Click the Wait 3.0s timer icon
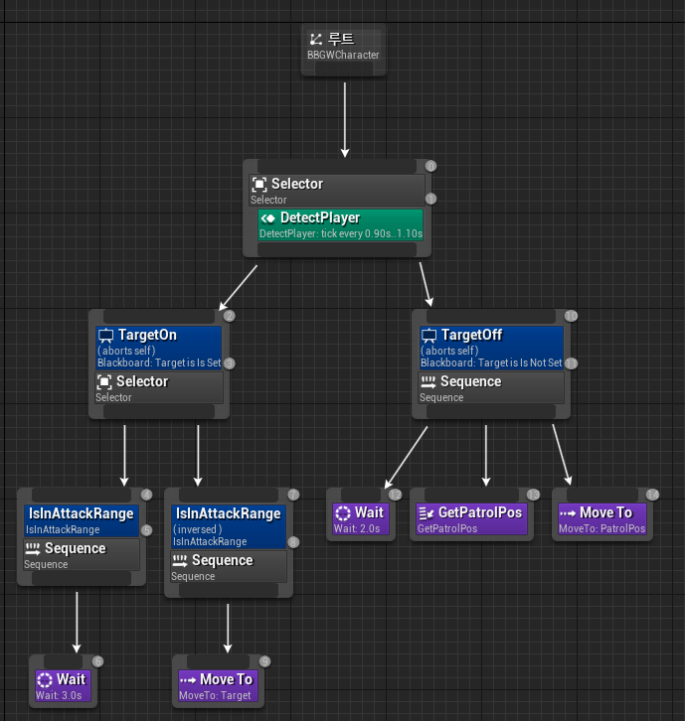 pos(45,680)
